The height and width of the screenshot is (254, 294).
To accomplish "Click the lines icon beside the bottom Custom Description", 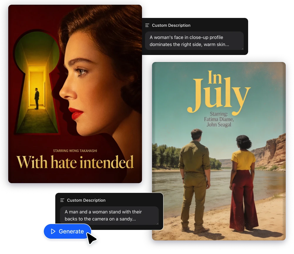I will click(x=62, y=200).
